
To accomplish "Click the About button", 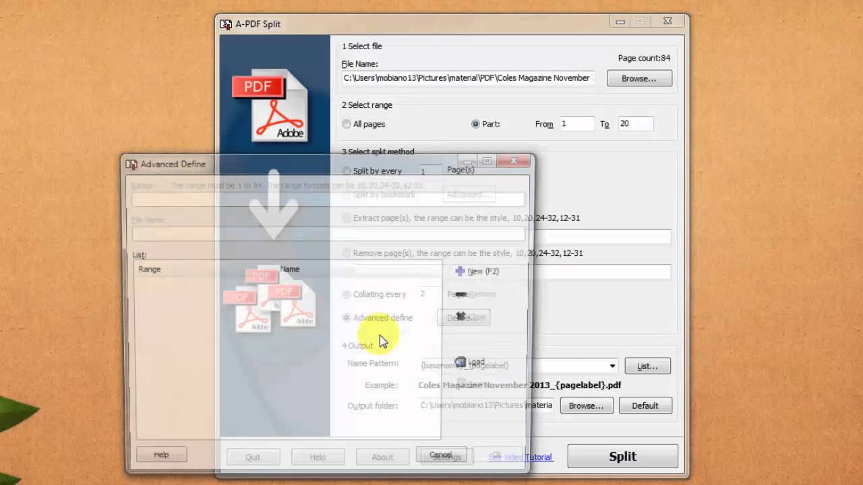I will (382, 457).
